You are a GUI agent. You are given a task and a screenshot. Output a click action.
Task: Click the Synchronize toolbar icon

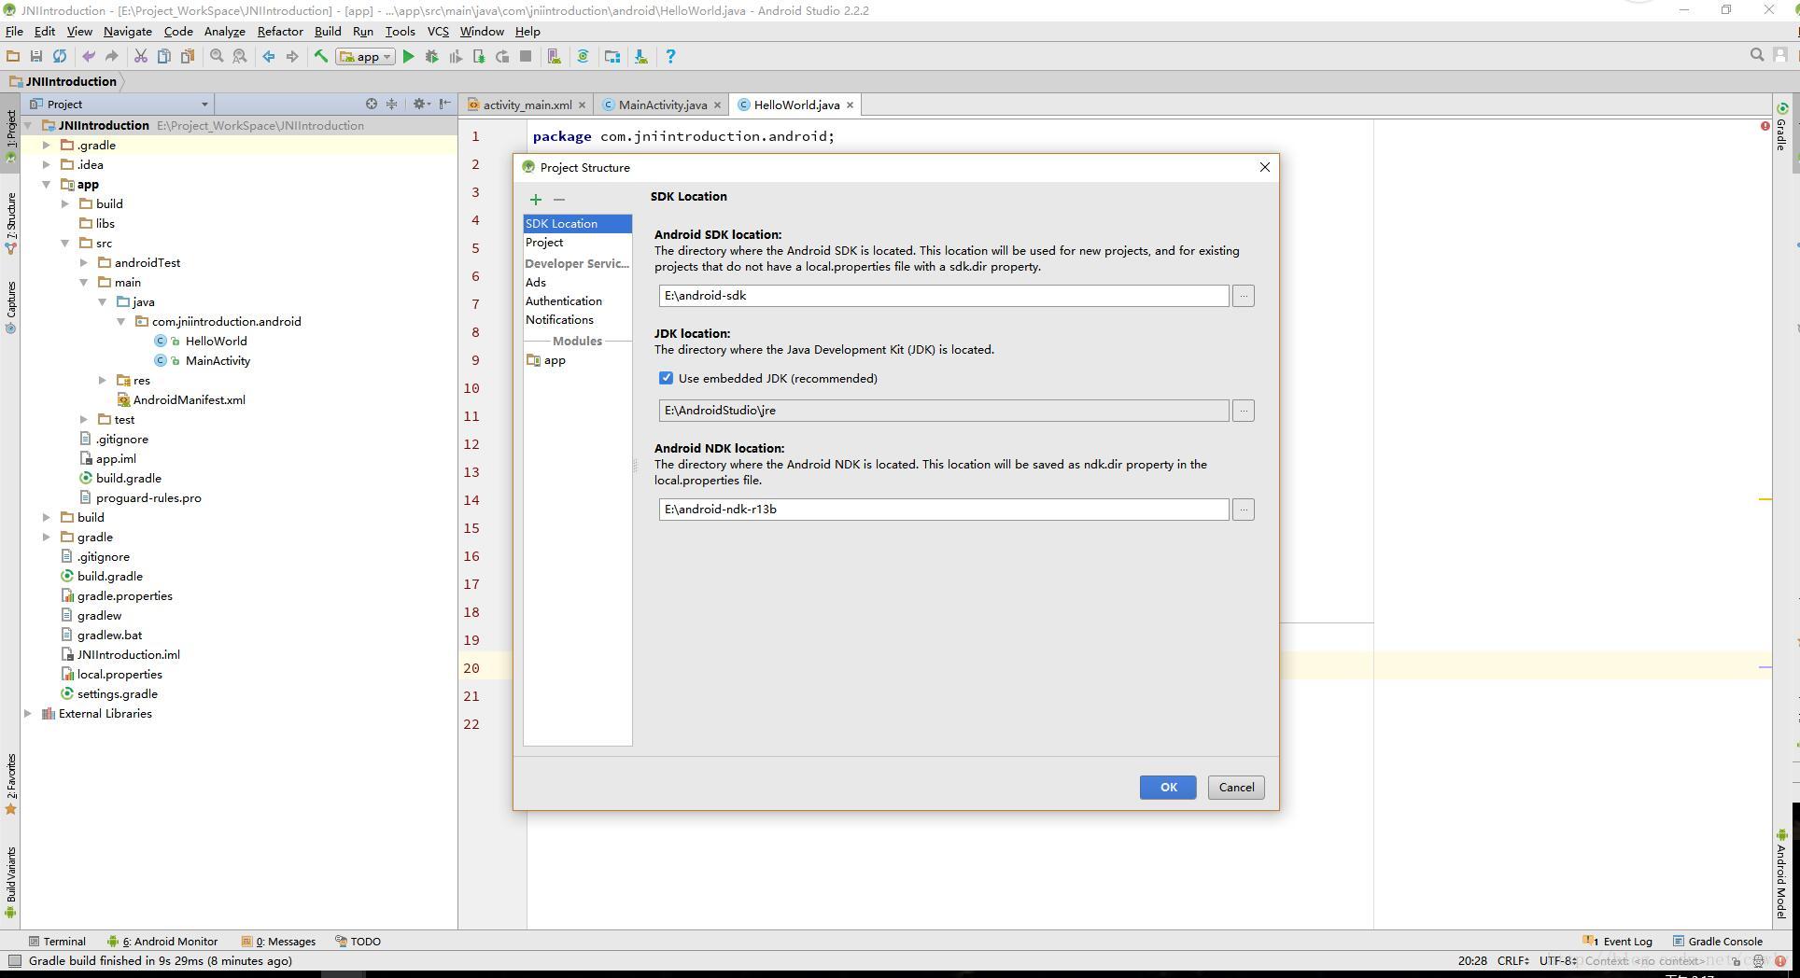click(60, 57)
